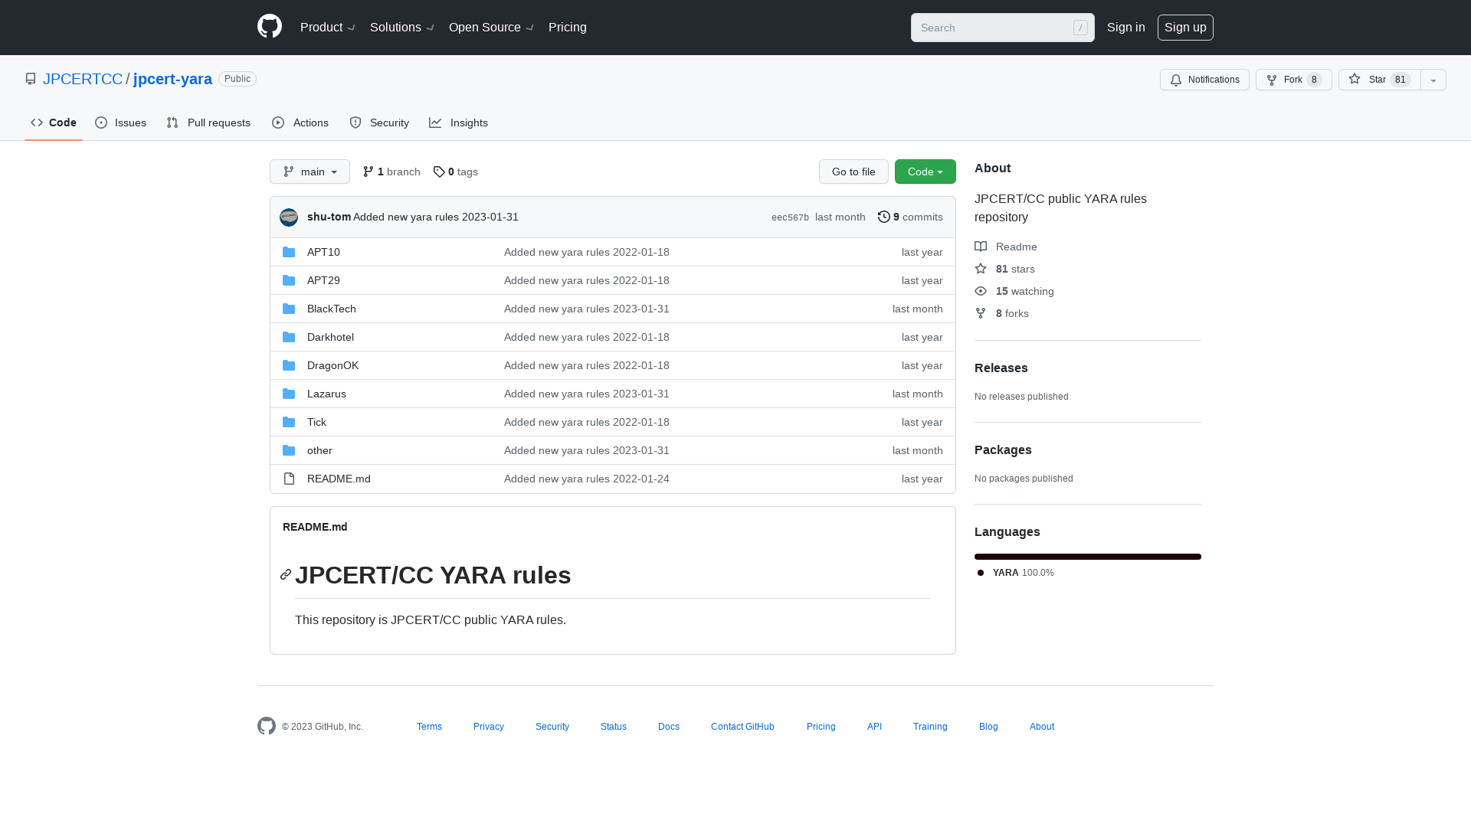Open Pricing in top navigation
Image resolution: width=1471 pixels, height=827 pixels.
567,28
